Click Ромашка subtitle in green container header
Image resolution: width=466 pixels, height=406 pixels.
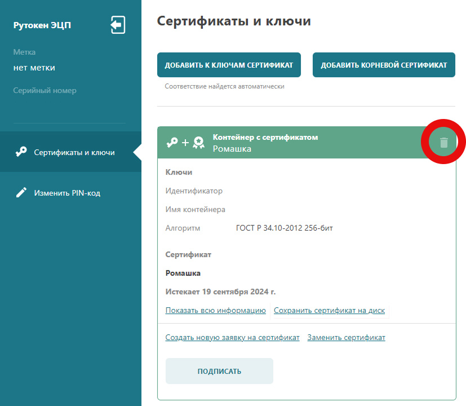(x=232, y=149)
